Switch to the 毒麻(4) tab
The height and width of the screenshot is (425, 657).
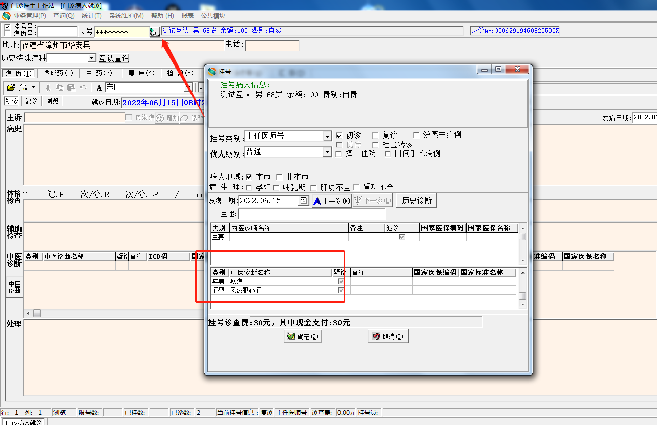[x=141, y=73]
